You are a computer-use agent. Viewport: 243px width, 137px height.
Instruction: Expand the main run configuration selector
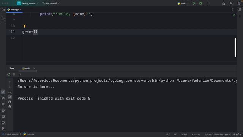183,3
